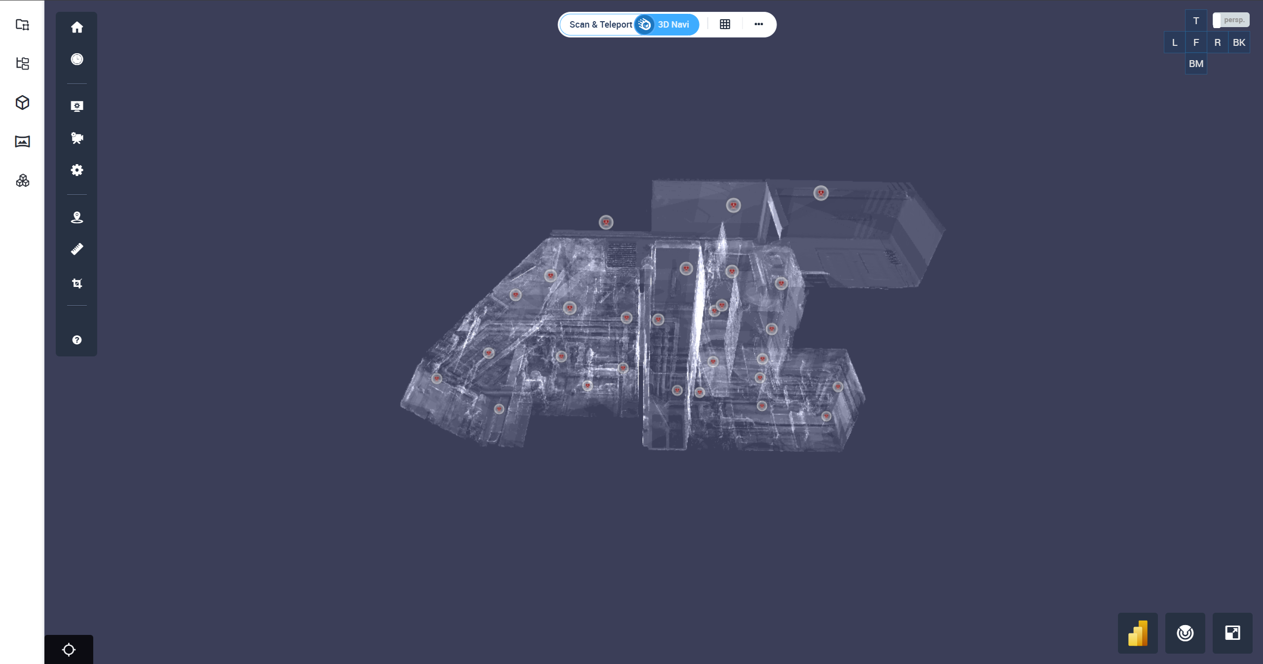Open the clock history tool
The height and width of the screenshot is (664, 1263).
coord(77,59)
